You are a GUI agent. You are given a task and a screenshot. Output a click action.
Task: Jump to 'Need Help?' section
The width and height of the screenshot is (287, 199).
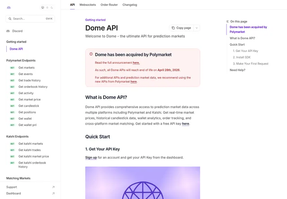237,70
